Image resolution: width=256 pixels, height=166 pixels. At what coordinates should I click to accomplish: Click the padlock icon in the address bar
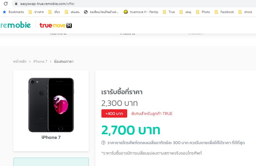(16, 4)
